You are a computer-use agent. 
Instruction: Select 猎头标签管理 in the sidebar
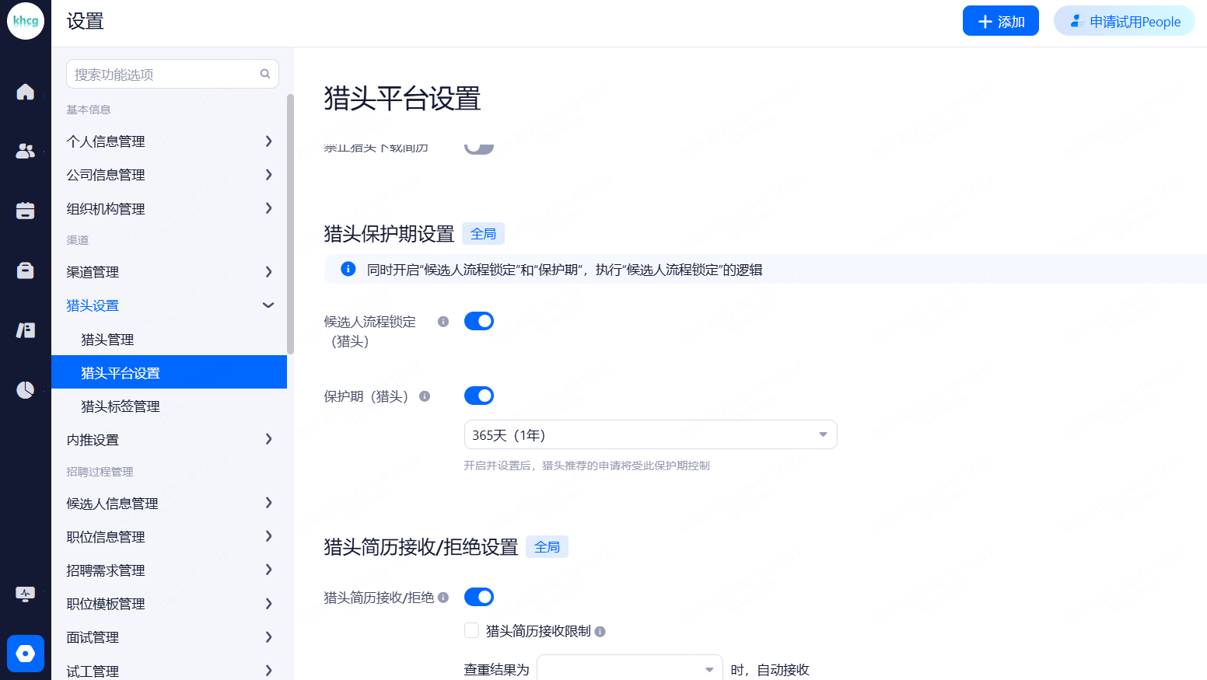tap(121, 406)
